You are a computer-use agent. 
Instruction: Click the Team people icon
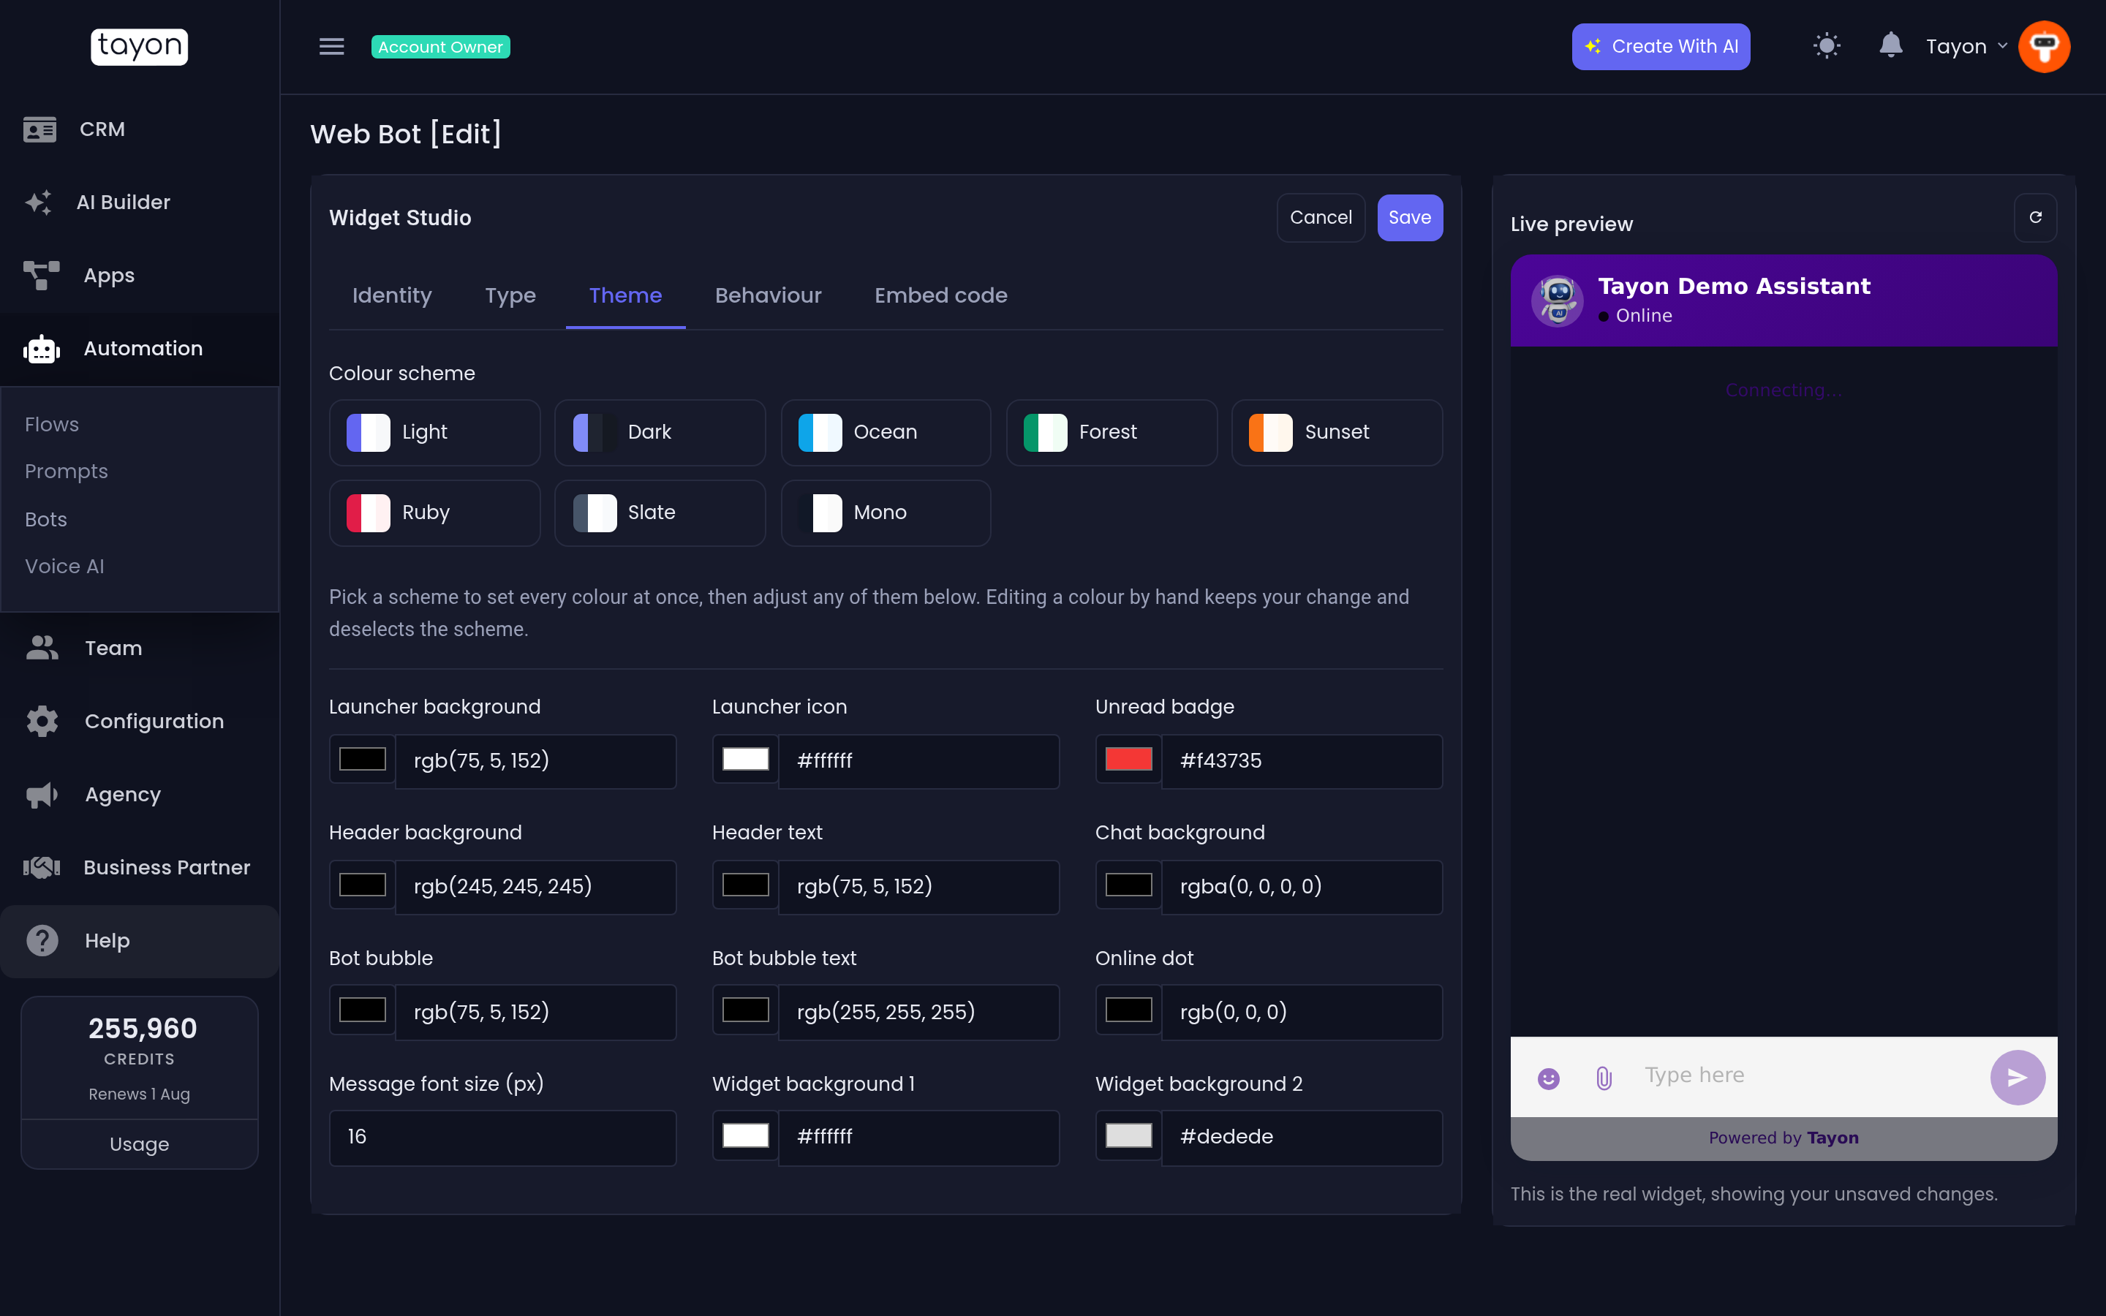click(42, 648)
